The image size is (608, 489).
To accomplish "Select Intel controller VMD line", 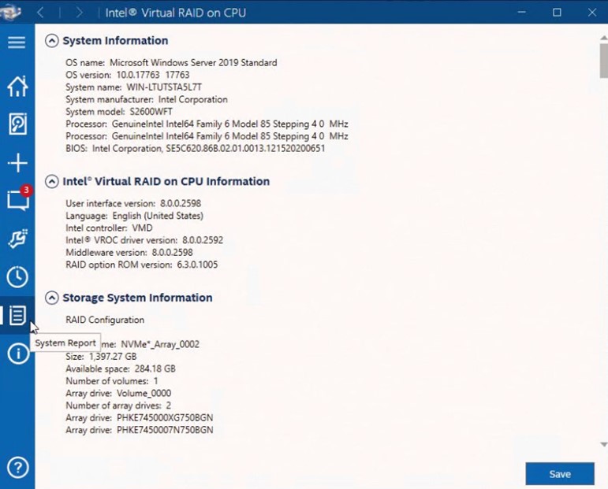I will (x=109, y=228).
